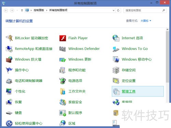The height and width of the screenshot is (128, 171).
Task: Click the search magnifier icon
Action: point(163,10)
